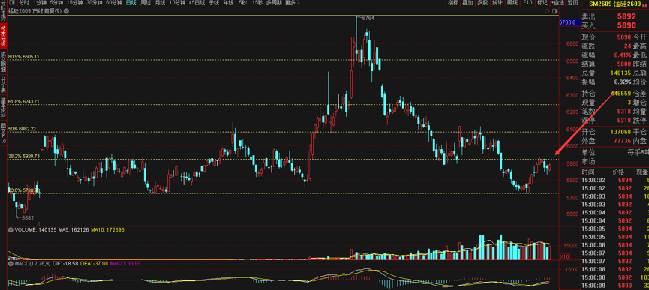Click the panel layout icon before 分时
The image size is (649, 290).
click(11, 2)
